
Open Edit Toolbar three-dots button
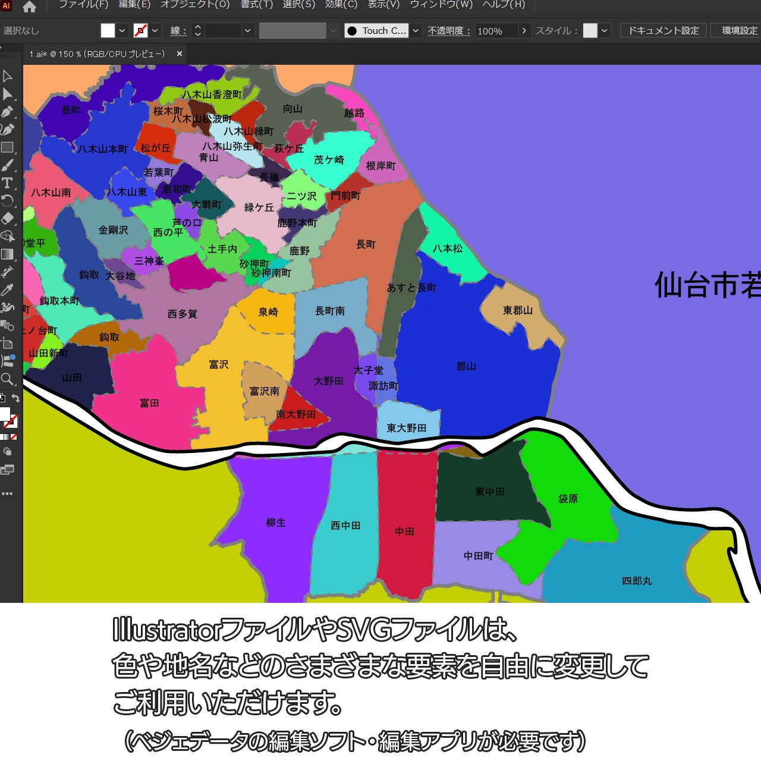pos(7,493)
